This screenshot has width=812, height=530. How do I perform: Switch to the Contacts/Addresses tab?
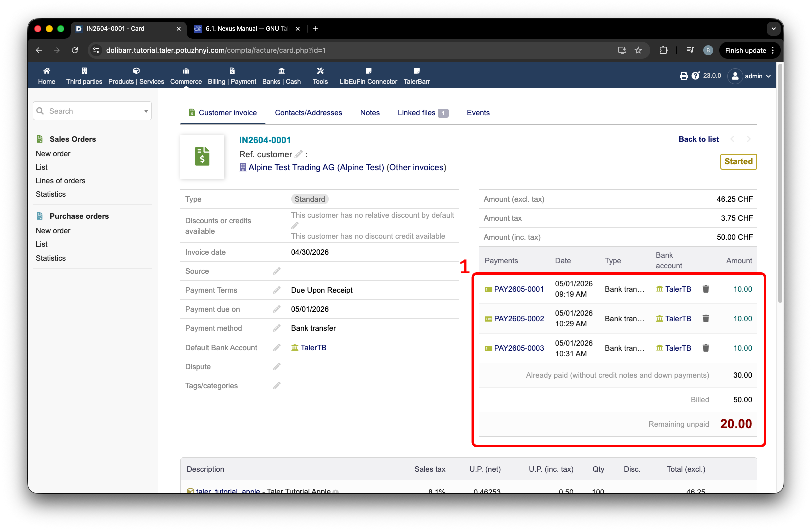[x=308, y=113]
